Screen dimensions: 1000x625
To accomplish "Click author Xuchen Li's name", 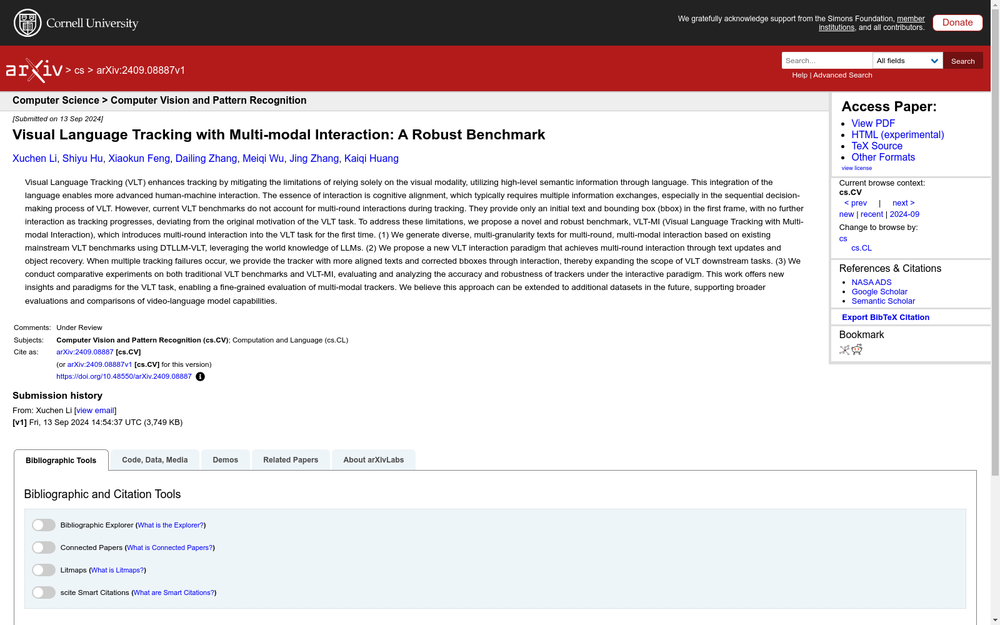I will pos(34,158).
